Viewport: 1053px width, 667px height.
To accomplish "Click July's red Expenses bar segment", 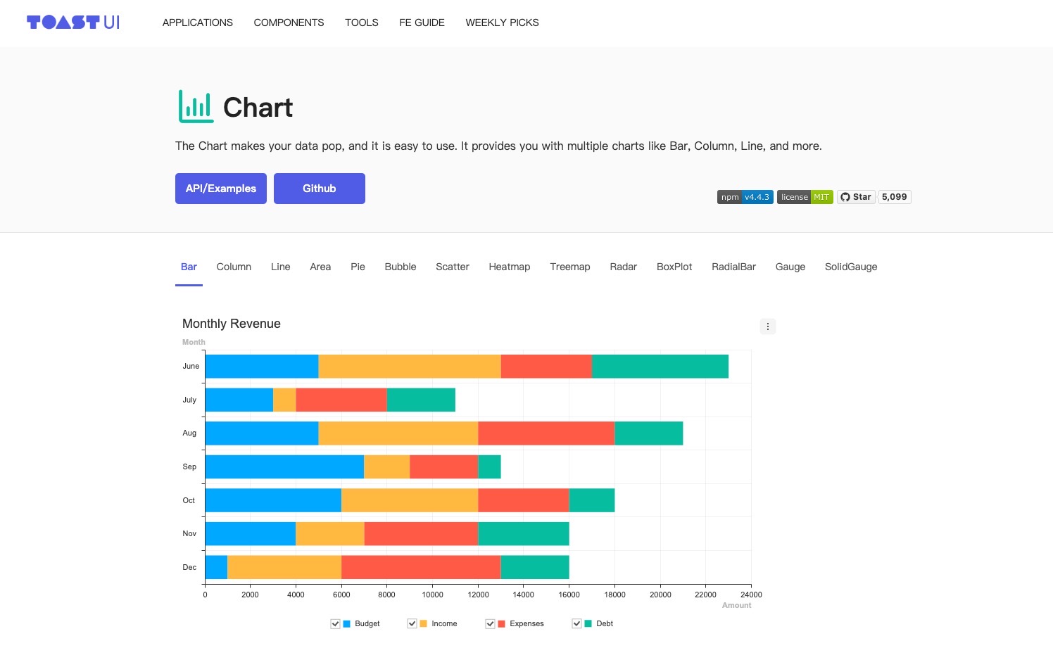I will (341, 400).
